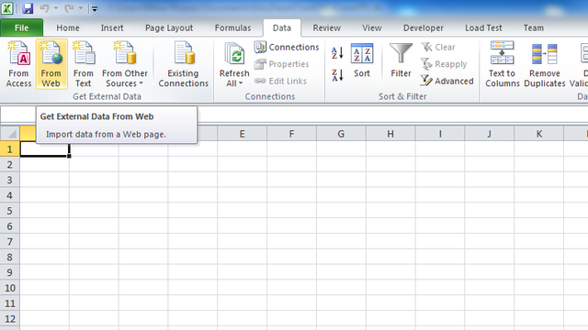Select row 8 header
The width and height of the screenshot is (588, 330).
pyautogui.click(x=10, y=257)
